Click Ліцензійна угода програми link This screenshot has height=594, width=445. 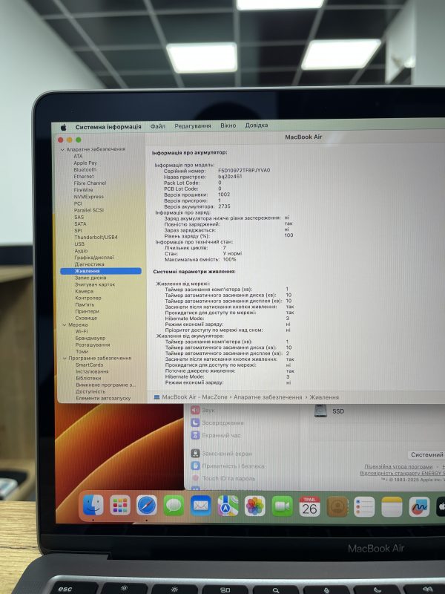pos(398,466)
